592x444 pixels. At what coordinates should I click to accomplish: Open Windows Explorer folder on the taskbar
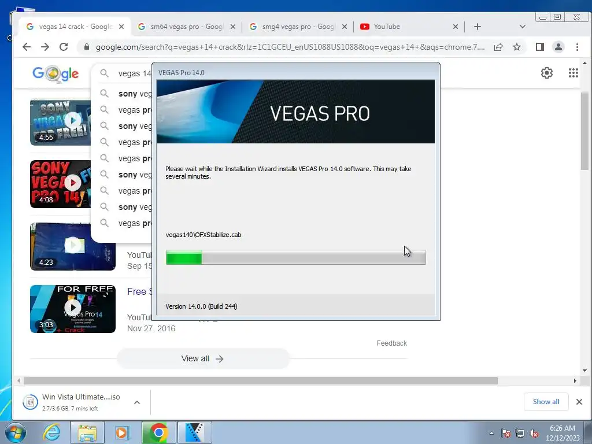88,432
